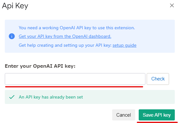Click the Get help creating text line
Viewport: 178px width, 123px height.
[78, 45]
